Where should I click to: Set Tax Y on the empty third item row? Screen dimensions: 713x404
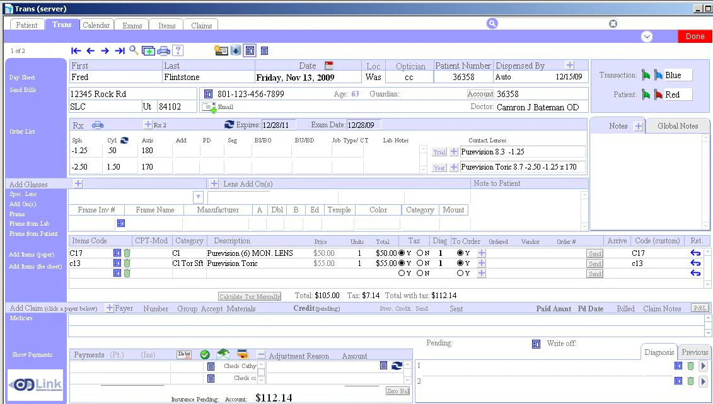(402, 273)
